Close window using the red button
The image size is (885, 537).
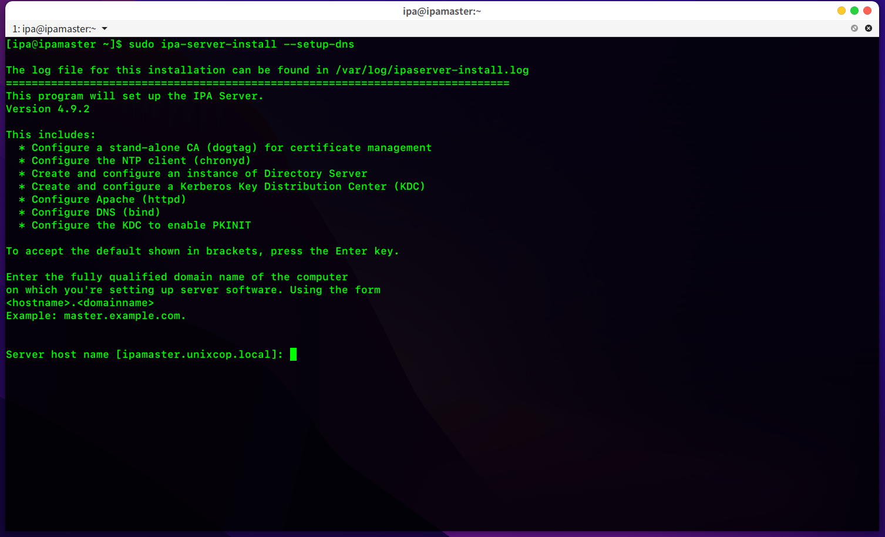(867, 11)
